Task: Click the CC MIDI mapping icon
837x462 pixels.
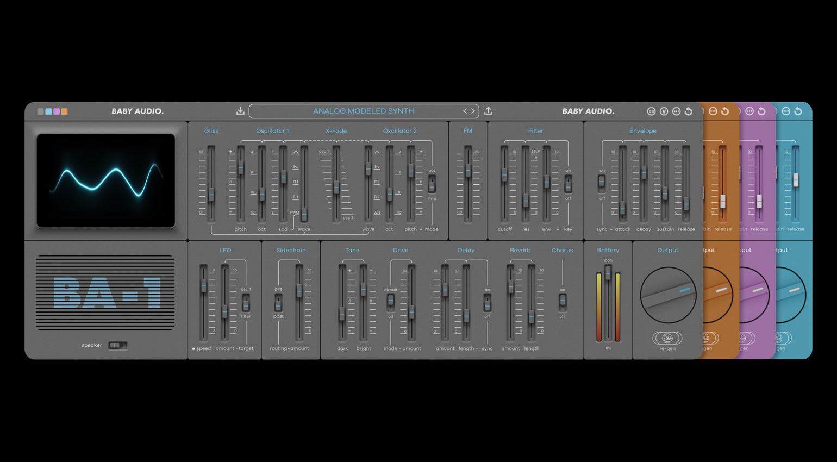Action: tap(651, 111)
